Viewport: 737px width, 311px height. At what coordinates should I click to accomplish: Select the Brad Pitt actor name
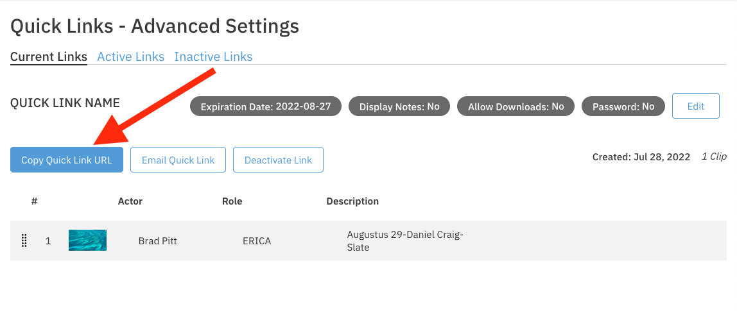click(x=157, y=241)
